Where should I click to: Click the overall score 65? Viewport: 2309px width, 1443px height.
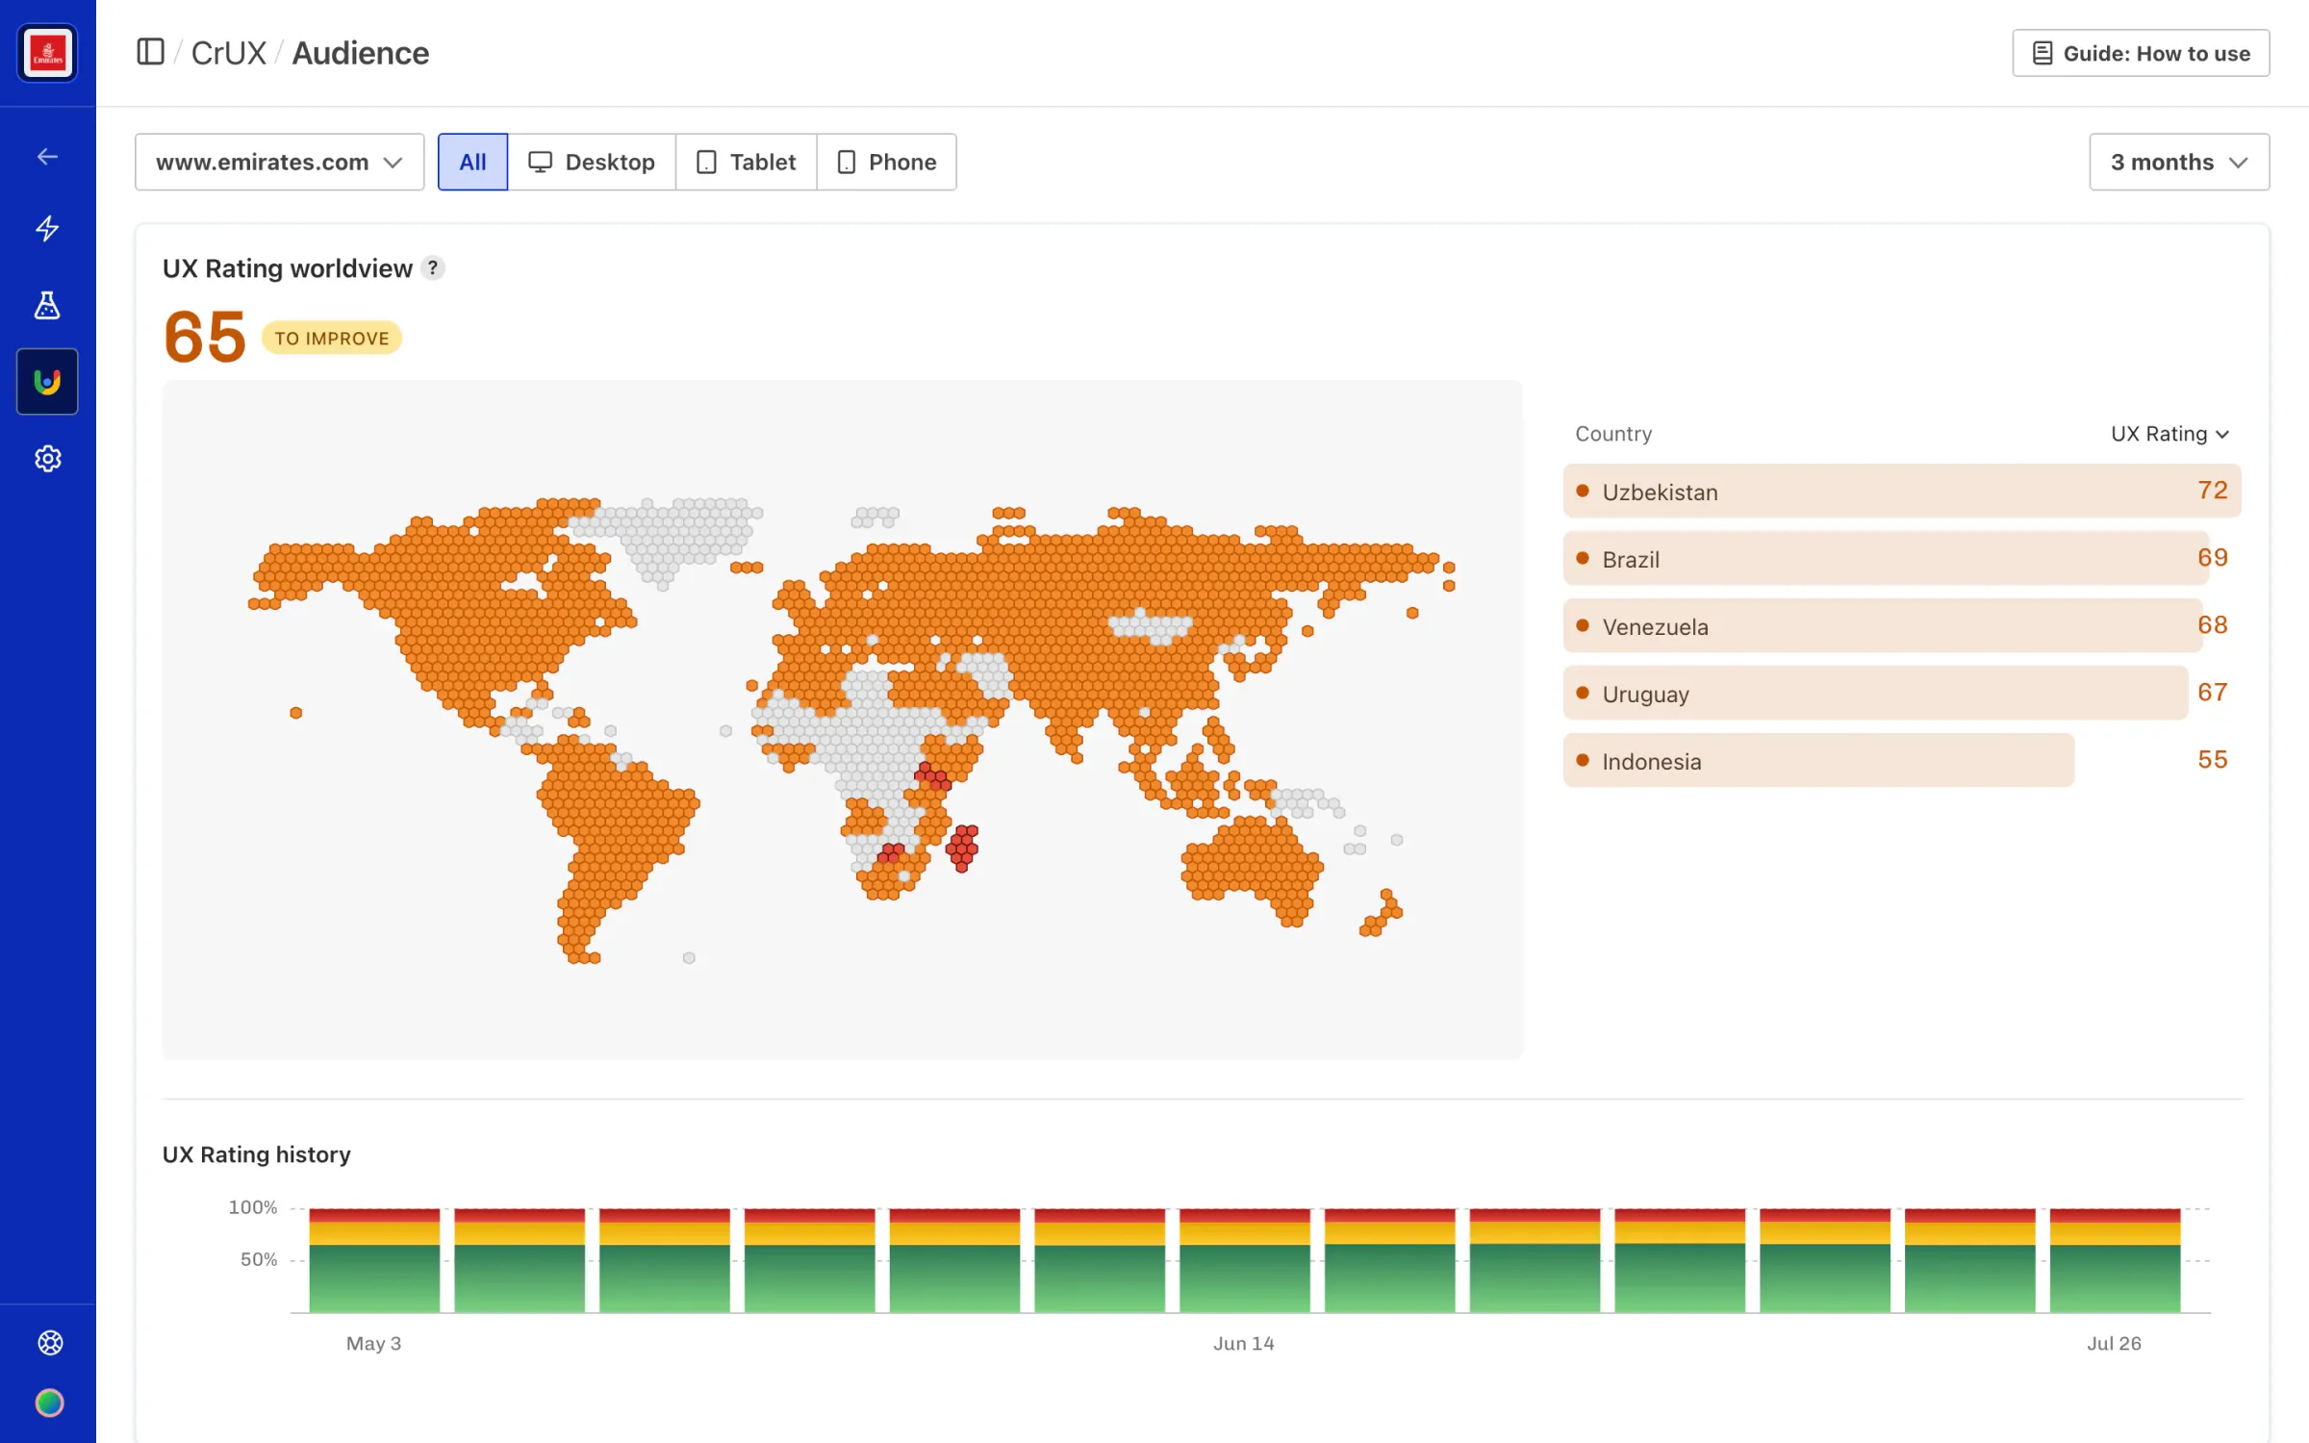click(x=205, y=337)
